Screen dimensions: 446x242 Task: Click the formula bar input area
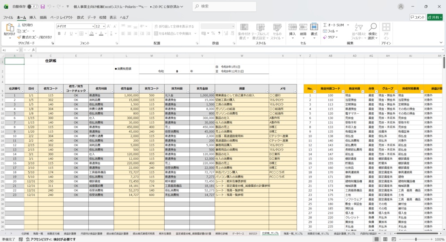tap(239, 50)
